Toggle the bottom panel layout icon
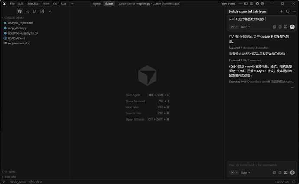Screen dimensions: 299x184 pos(251,3)
